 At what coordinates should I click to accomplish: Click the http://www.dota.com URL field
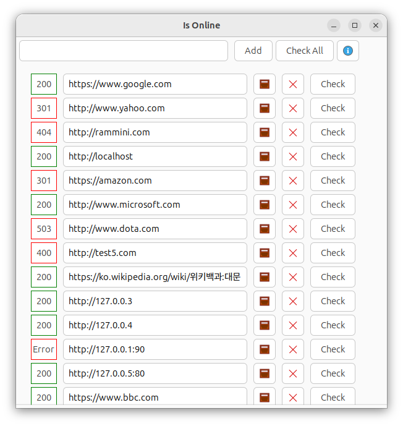pyautogui.click(x=155, y=229)
